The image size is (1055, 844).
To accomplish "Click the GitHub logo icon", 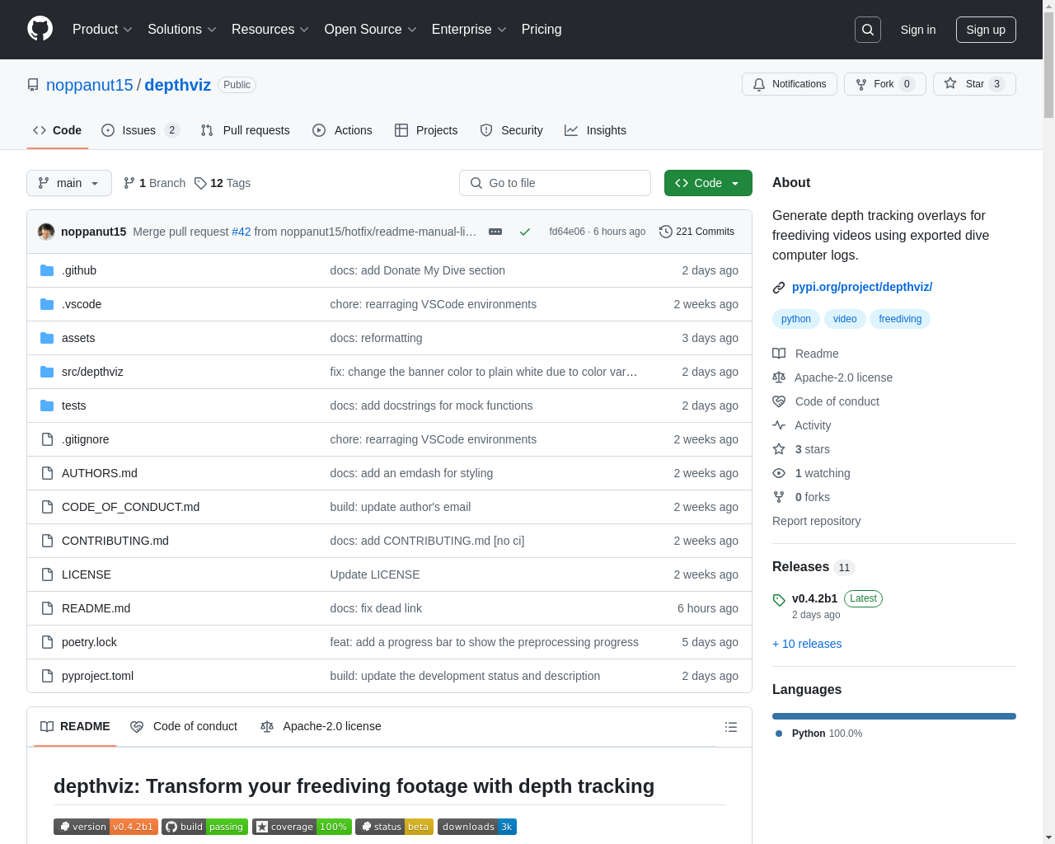I will [x=40, y=29].
